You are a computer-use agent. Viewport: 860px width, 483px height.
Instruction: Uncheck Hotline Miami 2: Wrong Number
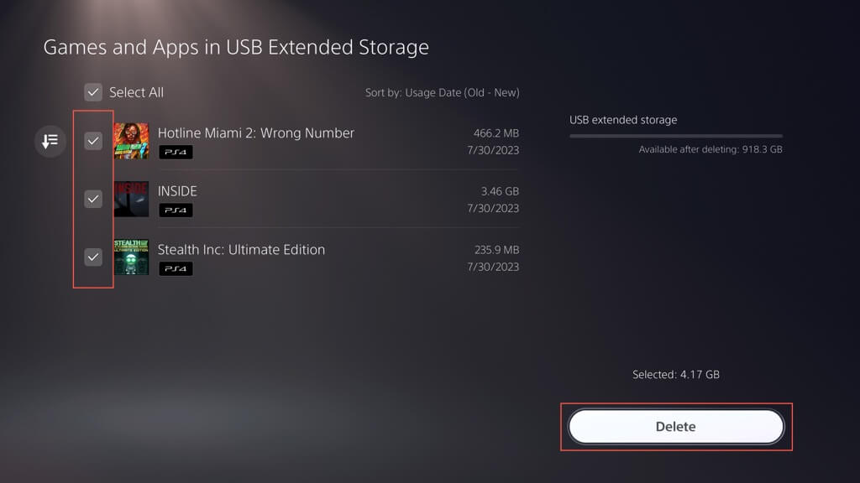click(93, 141)
